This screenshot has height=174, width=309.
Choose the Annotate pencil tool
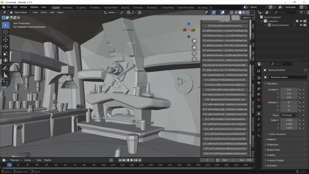click(6, 68)
